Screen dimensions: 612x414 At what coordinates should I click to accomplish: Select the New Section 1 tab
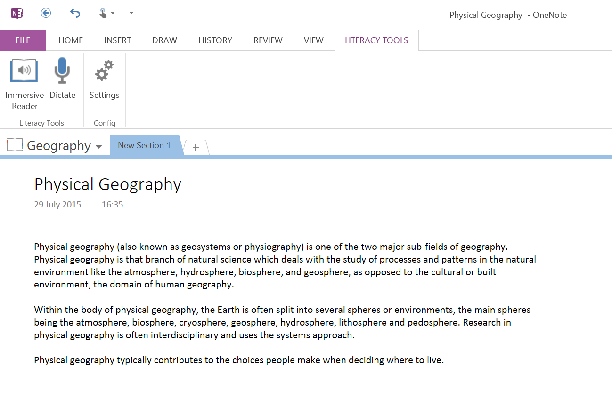coord(144,145)
